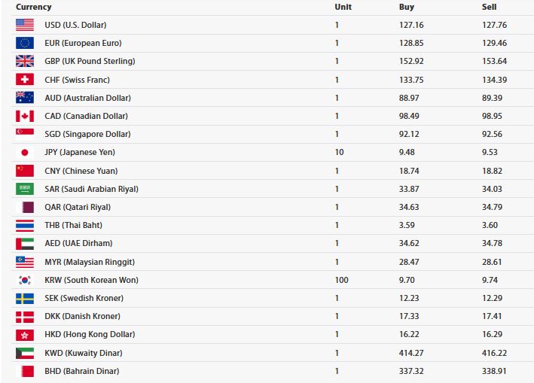The width and height of the screenshot is (534, 383).
Task: Click the U.S. flag icon
Action: coord(24,25)
